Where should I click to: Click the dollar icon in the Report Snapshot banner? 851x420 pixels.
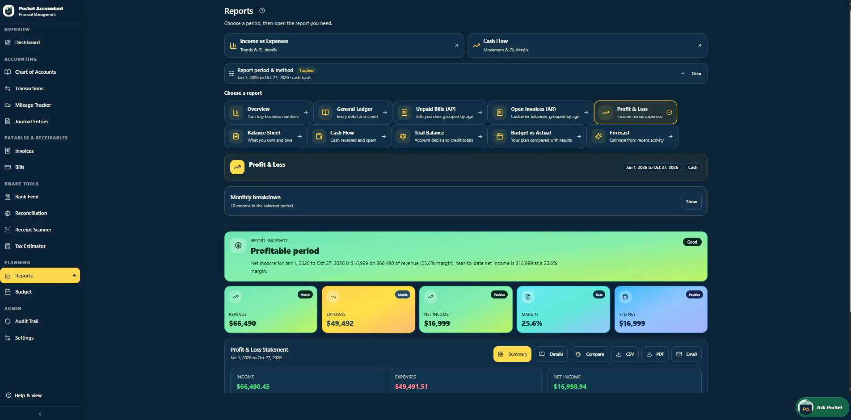point(238,245)
